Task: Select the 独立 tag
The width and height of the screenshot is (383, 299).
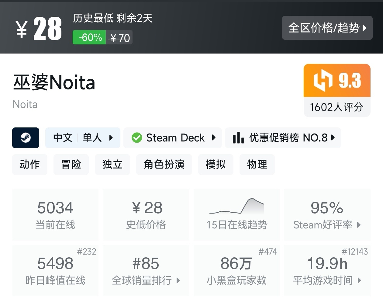Action: pos(112,165)
